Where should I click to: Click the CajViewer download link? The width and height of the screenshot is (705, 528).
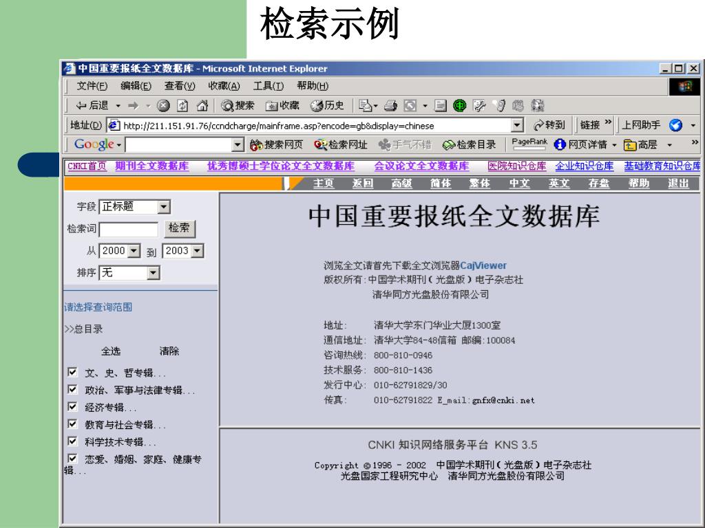tap(483, 265)
